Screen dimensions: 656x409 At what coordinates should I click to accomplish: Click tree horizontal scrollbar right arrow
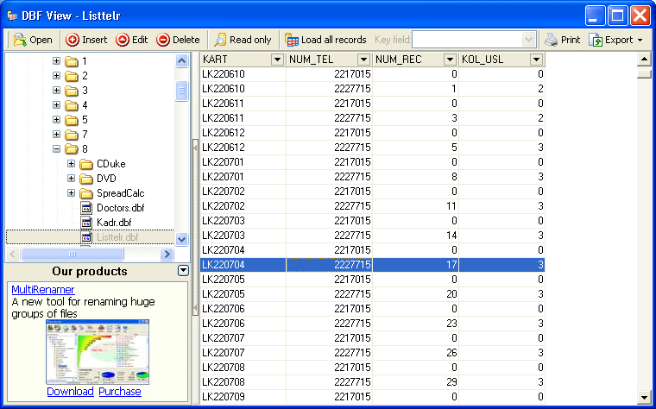[x=167, y=254]
